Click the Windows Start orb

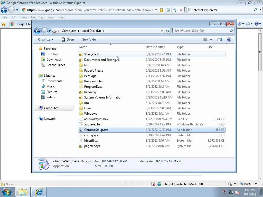tap(7, 192)
